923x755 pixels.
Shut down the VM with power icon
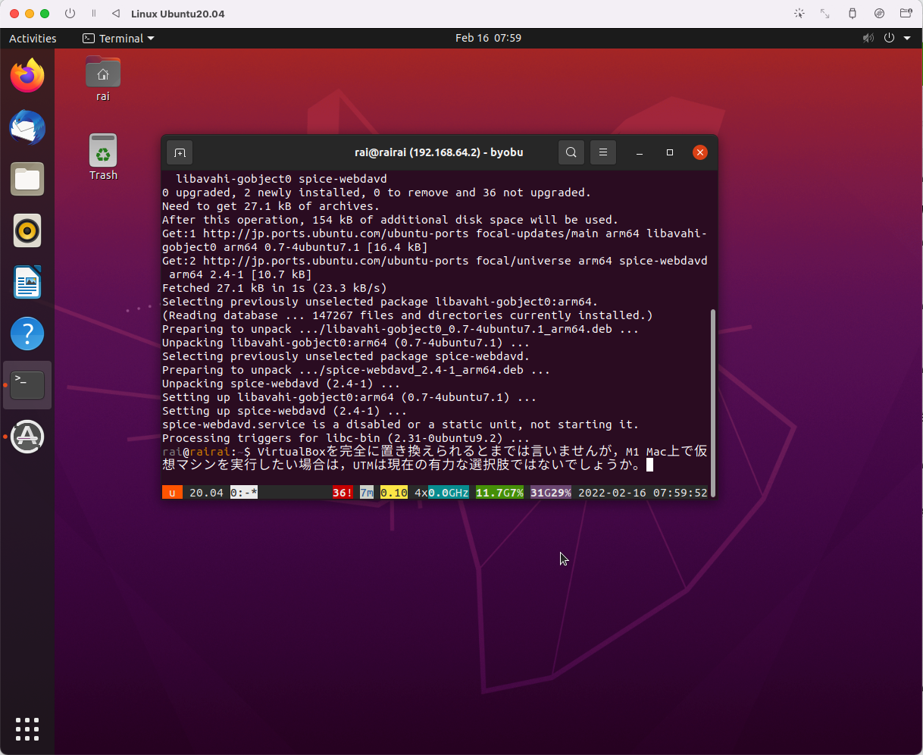(70, 14)
